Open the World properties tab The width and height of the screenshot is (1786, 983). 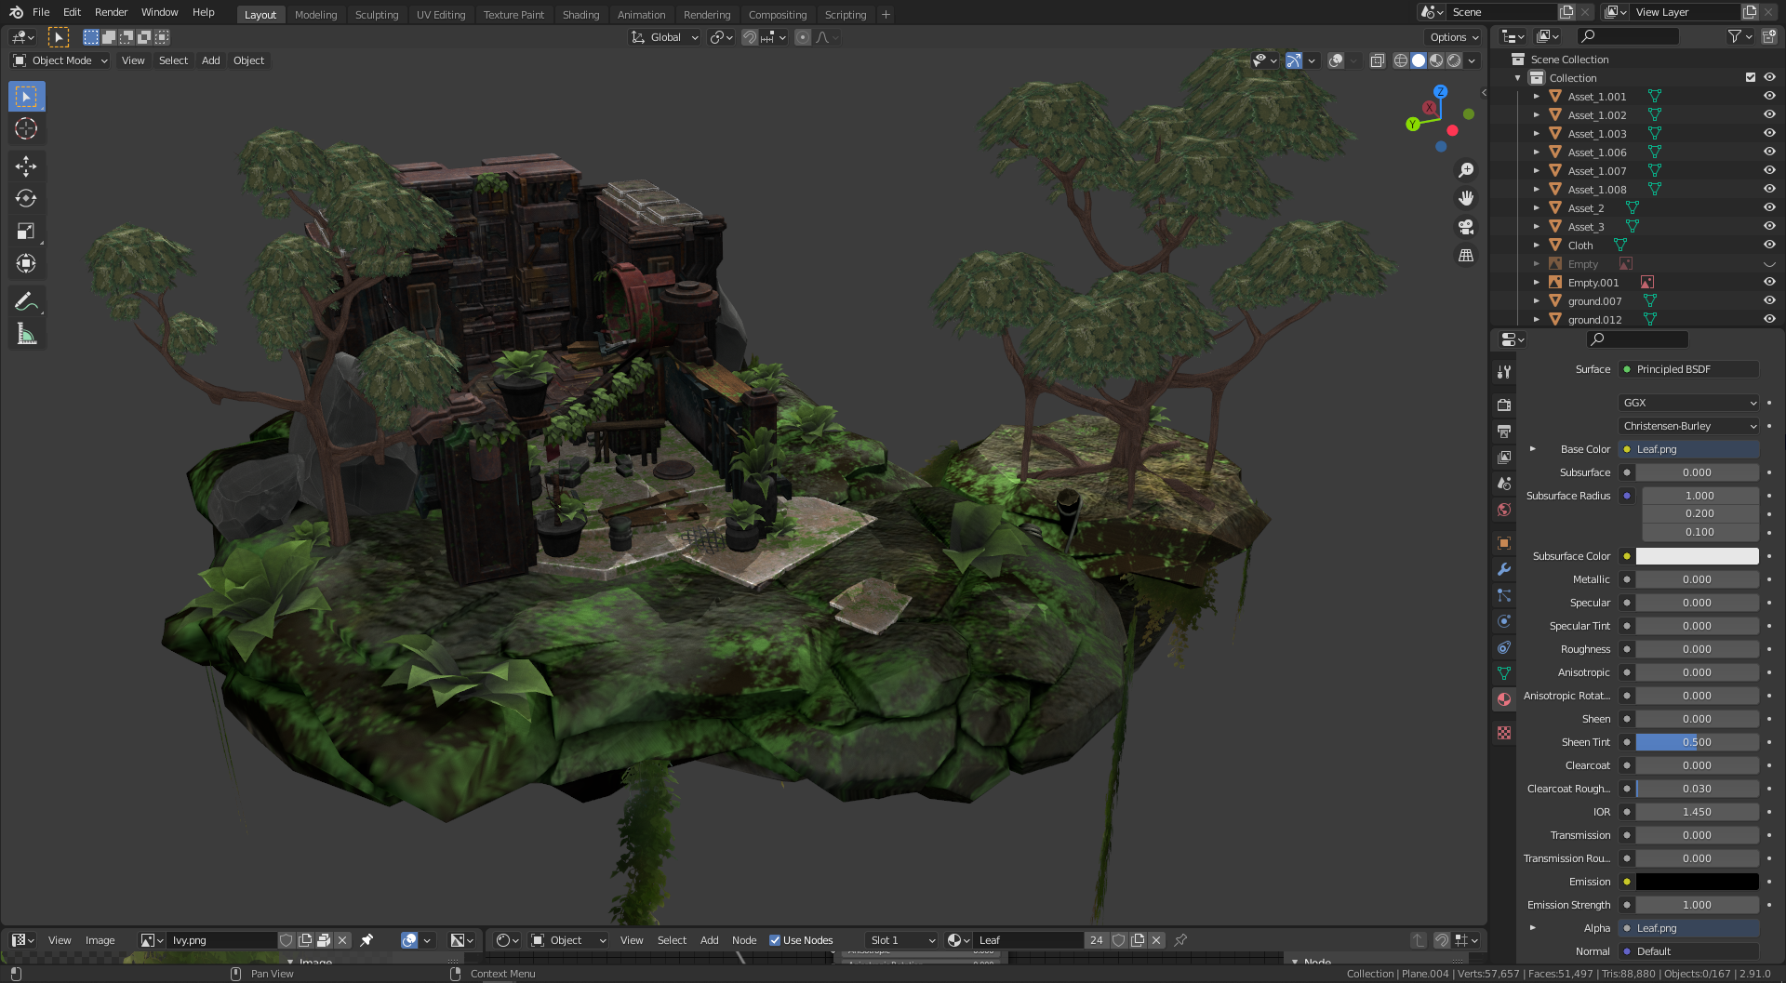1504,510
